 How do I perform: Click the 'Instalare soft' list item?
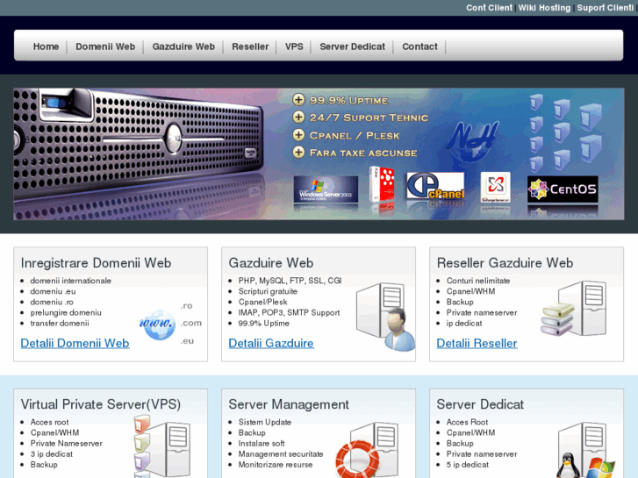pos(262,444)
